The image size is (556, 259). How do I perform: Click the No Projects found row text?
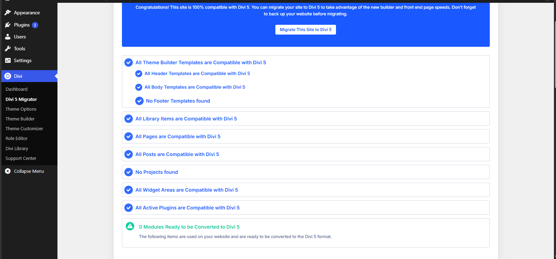[x=157, y=172]
